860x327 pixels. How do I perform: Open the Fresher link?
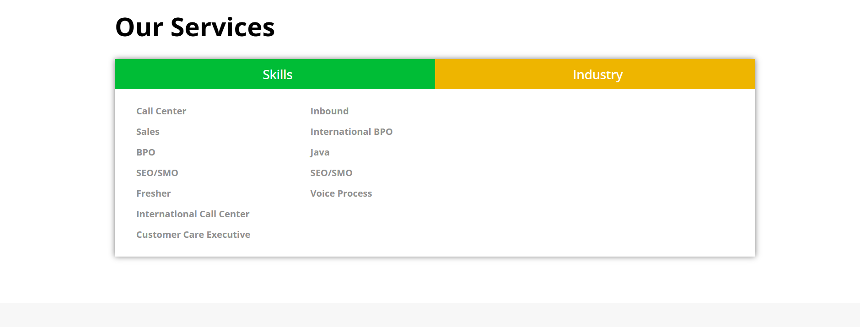tap(153, 193)
